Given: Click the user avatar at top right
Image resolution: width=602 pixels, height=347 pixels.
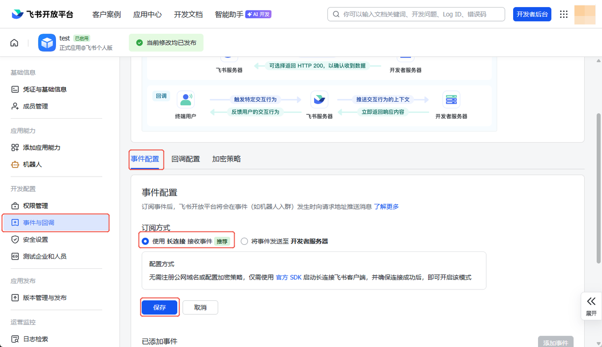Looking at the screenshot, I should [x=585, y=14].
